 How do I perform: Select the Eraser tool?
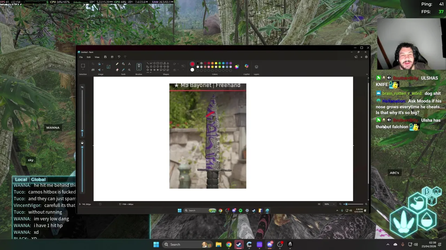coord(117,69)
